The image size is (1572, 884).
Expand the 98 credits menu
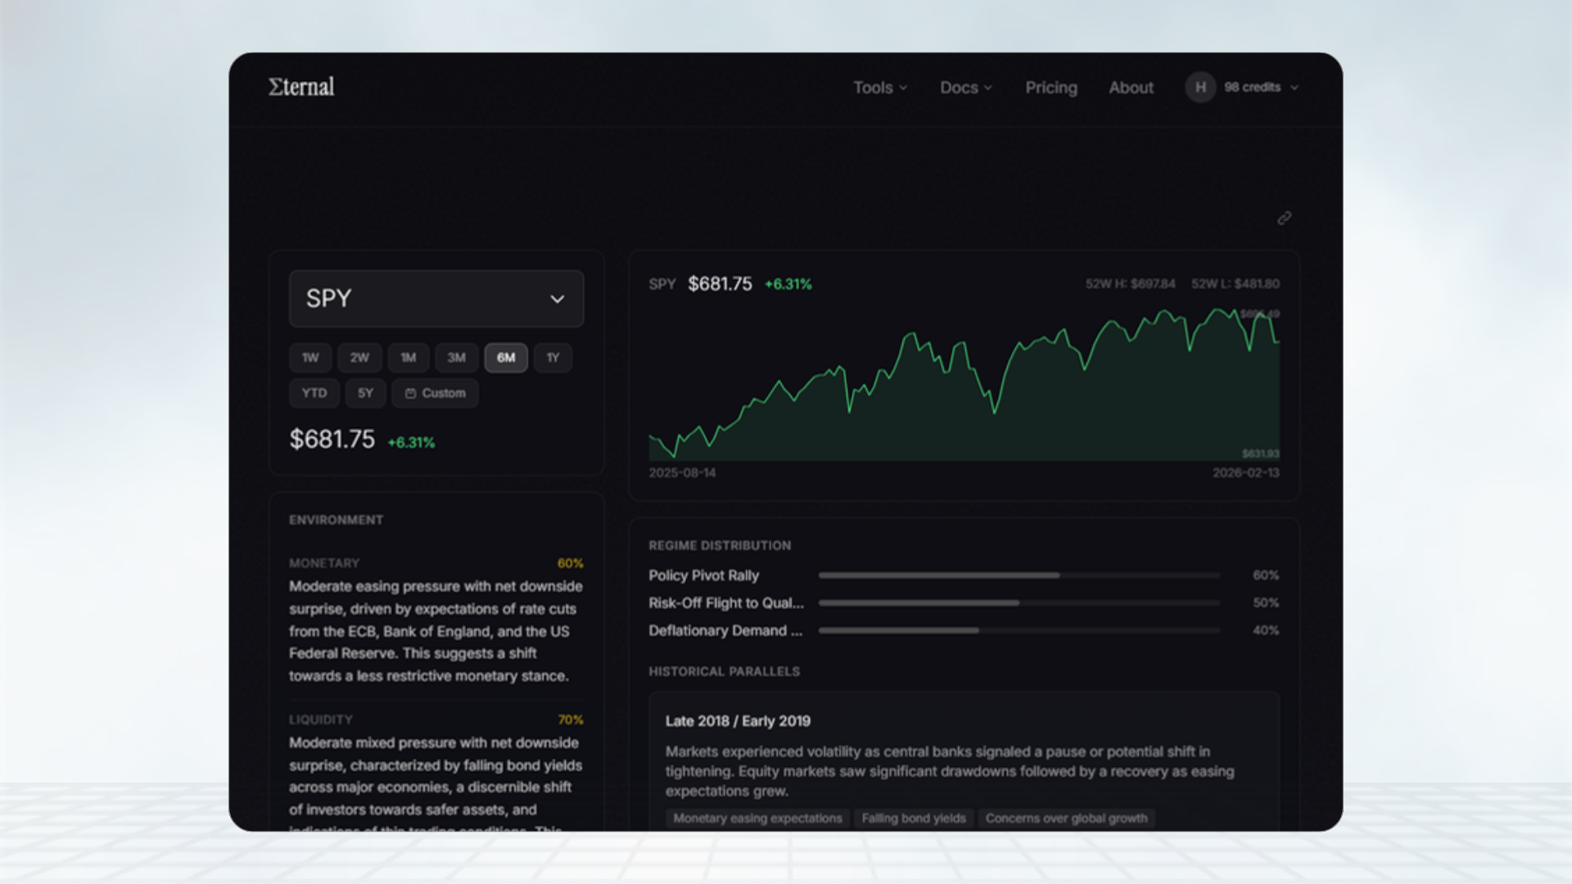tap(1254, 88)
